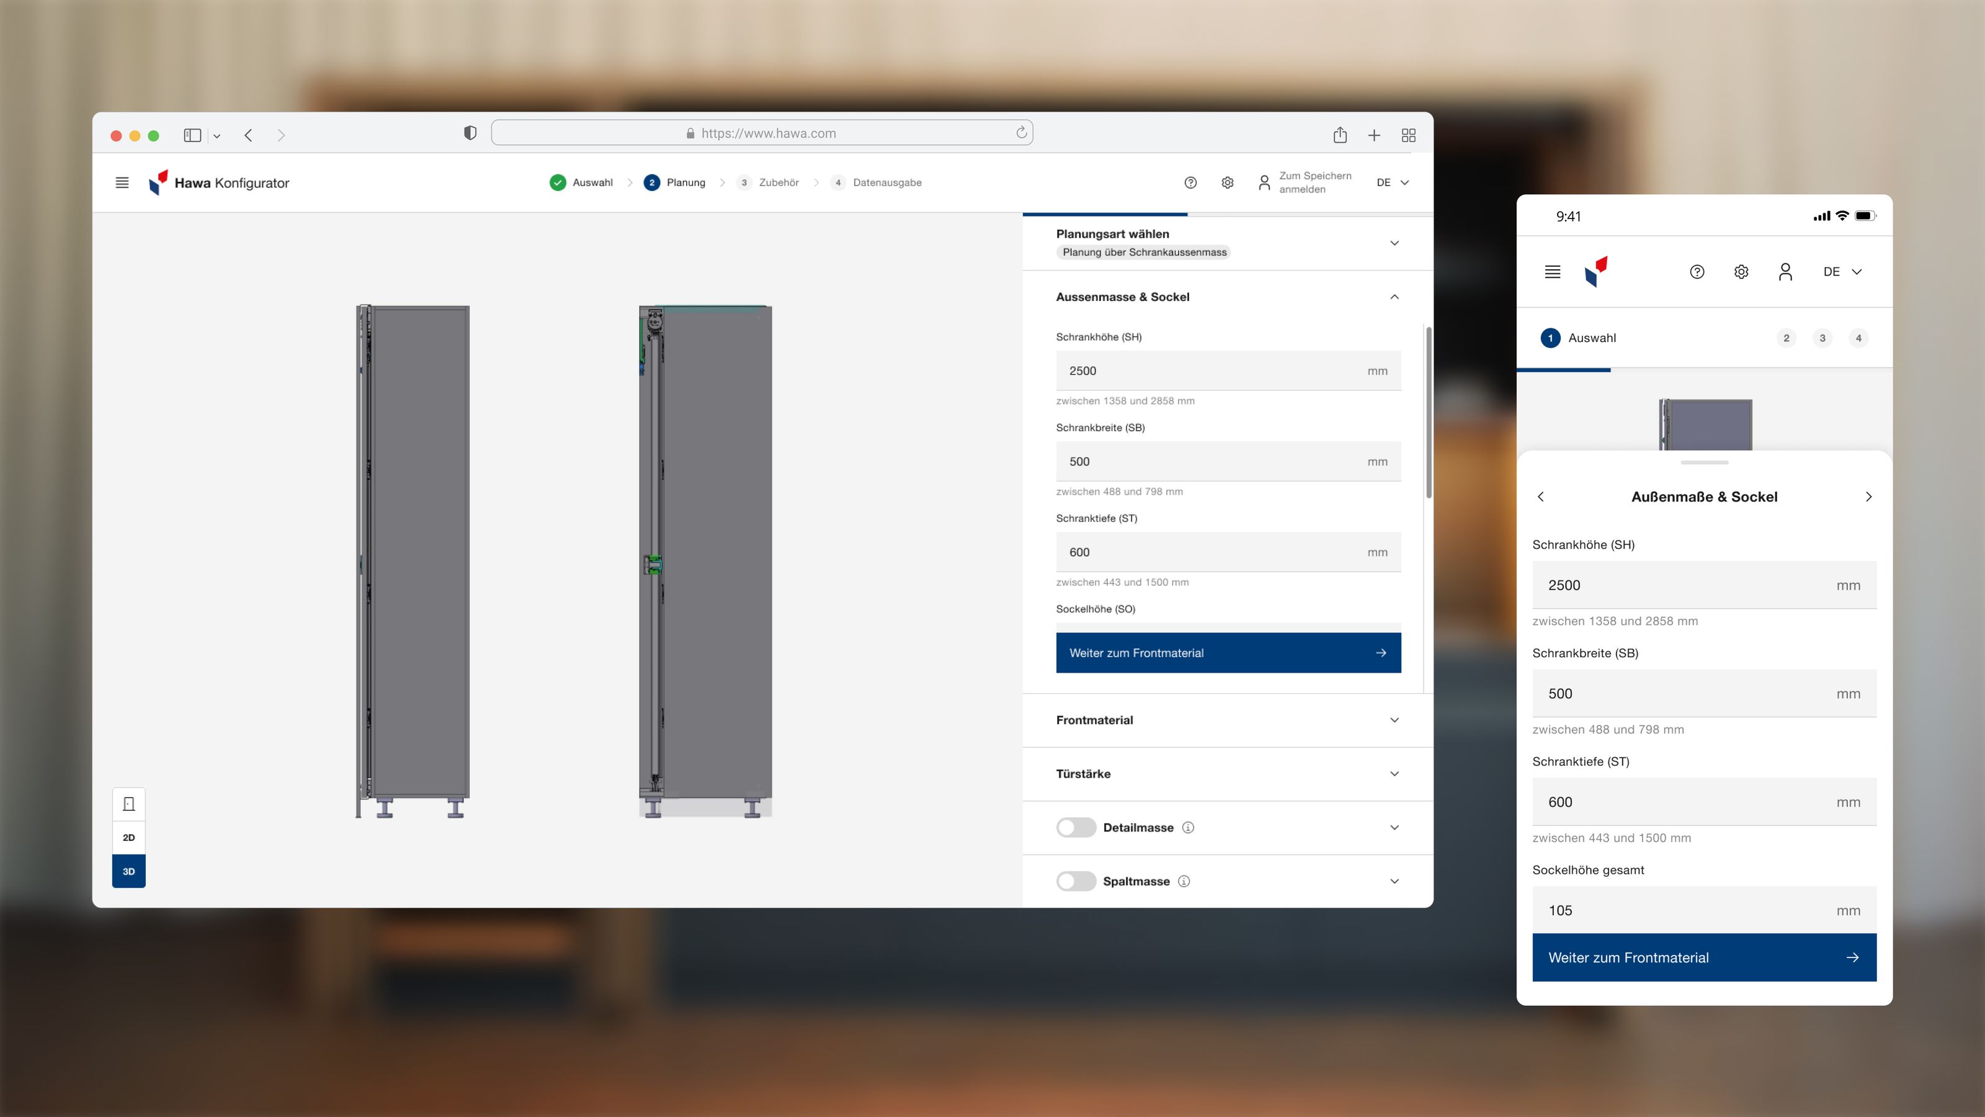
Task: Open the hamburger menu beside Hawa logo
Action: 122,182
